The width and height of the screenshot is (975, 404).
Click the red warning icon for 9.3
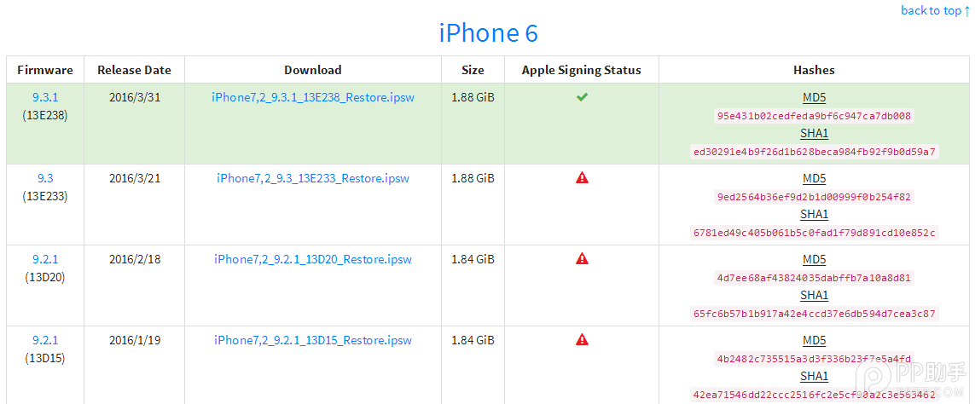pos(582,178)
